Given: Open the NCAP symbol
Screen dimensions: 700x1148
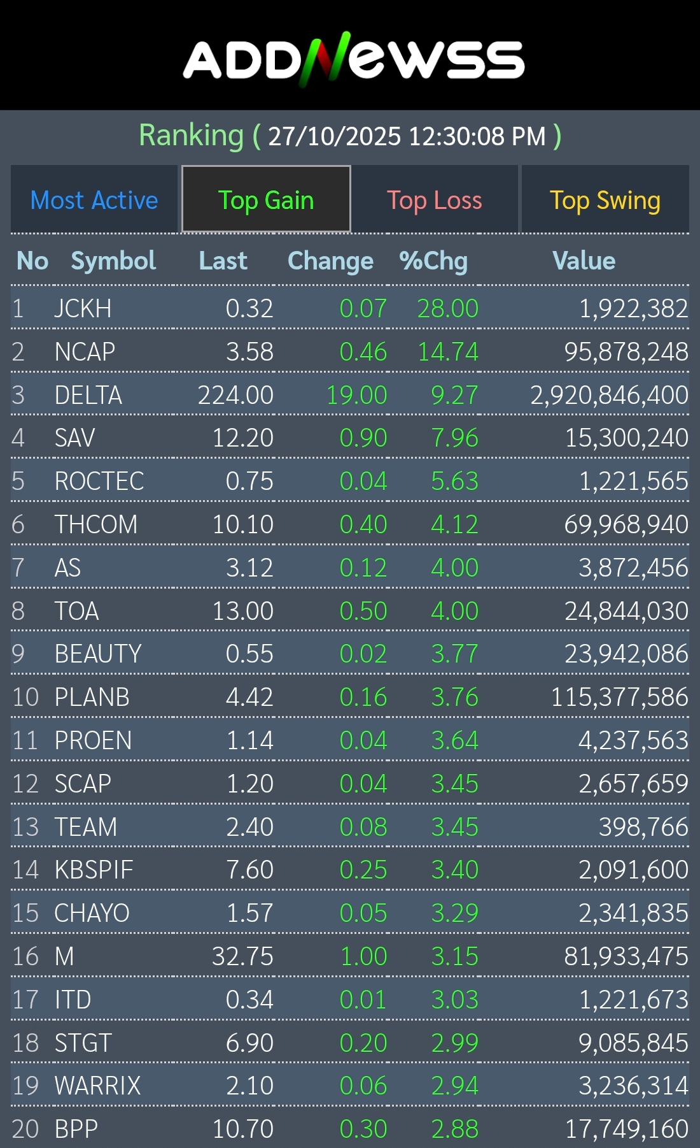Looking at the screenshot, I should click(85, 352).
